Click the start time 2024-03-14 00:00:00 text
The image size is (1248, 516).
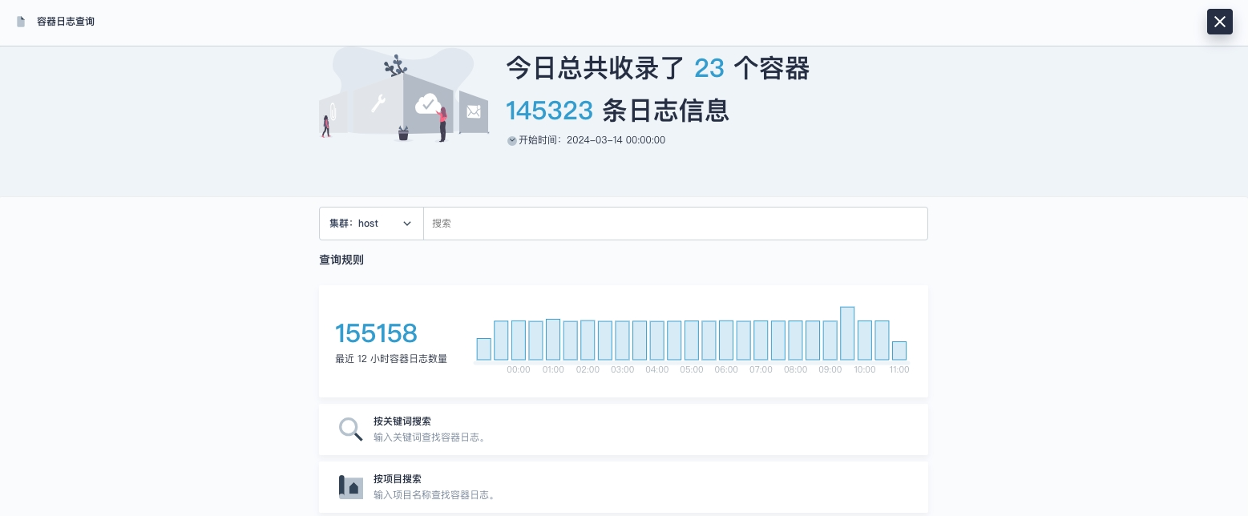pyautogui.click(x=616, y=140)
